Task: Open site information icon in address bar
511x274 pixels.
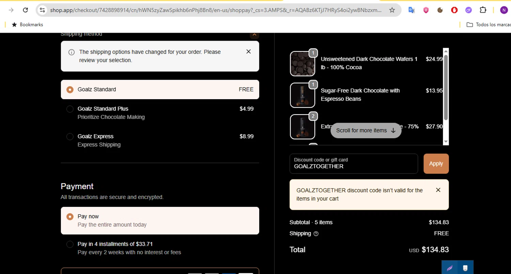Action: point(42,10)
